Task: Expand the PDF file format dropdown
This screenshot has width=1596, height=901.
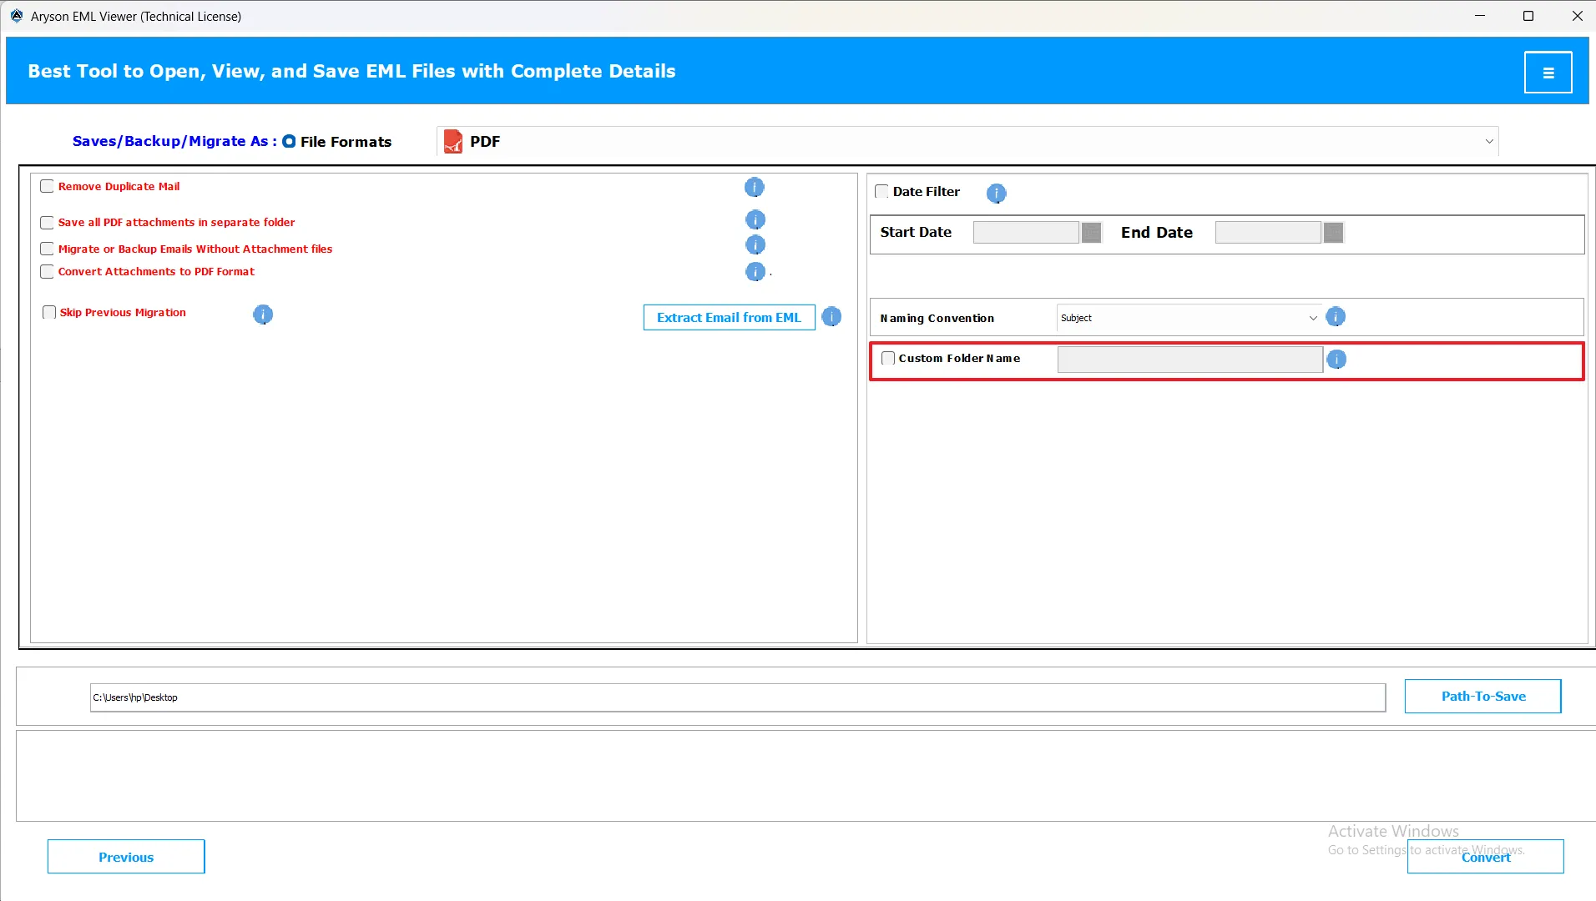Action: (x=1488, y=142)
